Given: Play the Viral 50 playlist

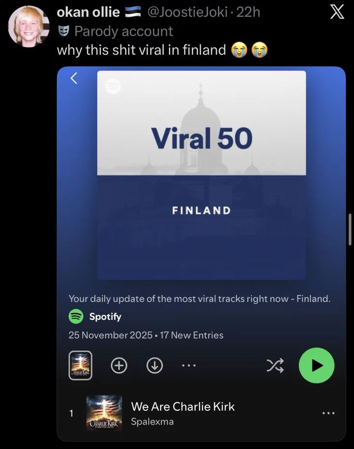Looking at the screenshot, I should tap(316, 366).
